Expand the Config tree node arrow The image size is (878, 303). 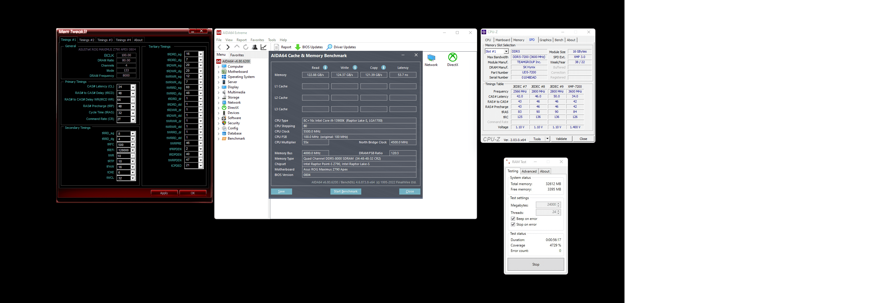218,128
